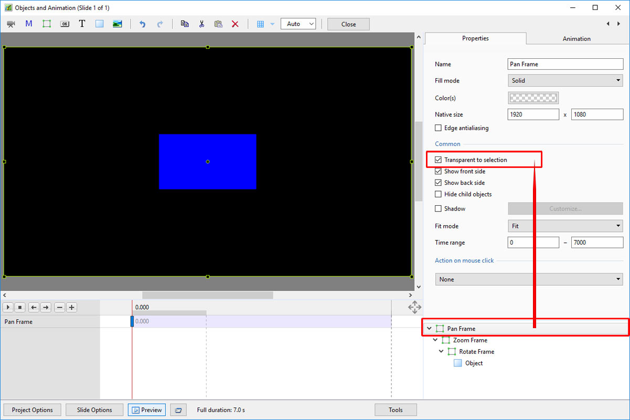Open the Color(s) swatch picker
630x420 pixels.
(533, 98)
